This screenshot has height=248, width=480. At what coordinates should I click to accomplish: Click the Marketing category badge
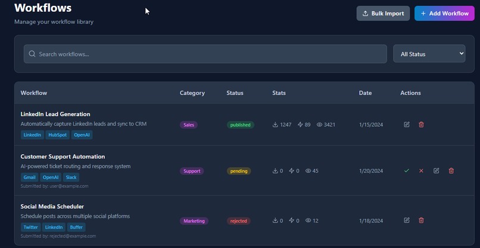pyautogui.click(x=194, y=221)
